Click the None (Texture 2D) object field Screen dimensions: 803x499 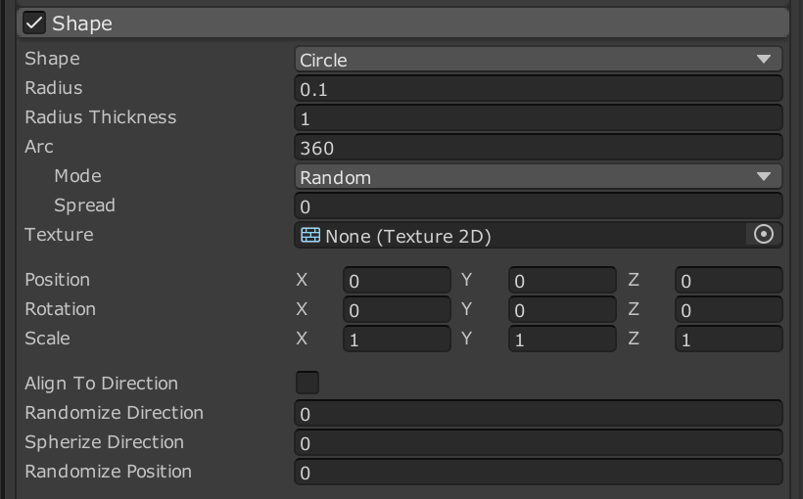[x=520, y=236]
